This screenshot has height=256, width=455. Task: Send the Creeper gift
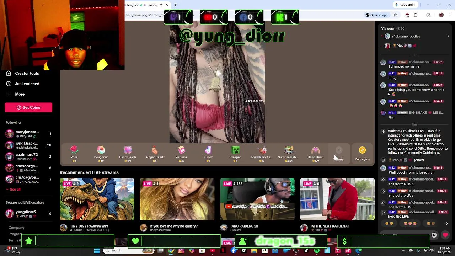(235, 154)
